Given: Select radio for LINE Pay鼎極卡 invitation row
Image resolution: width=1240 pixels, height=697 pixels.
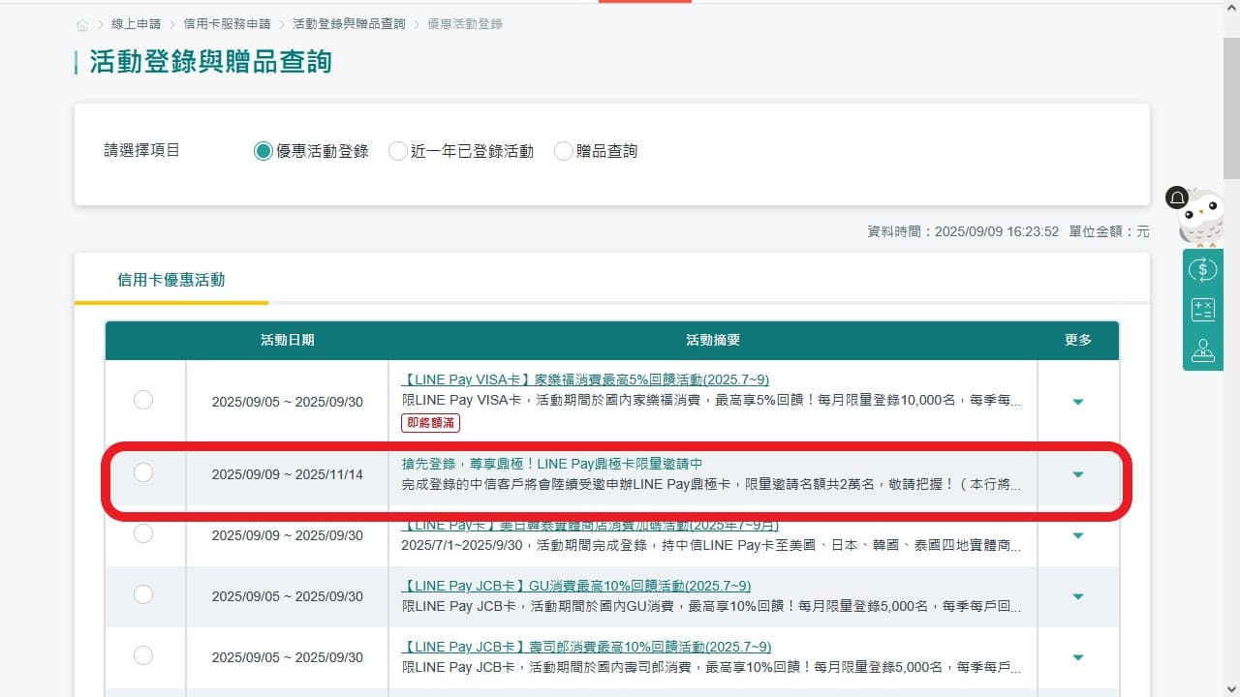Looking at the screenshot, I should [143, 472].
